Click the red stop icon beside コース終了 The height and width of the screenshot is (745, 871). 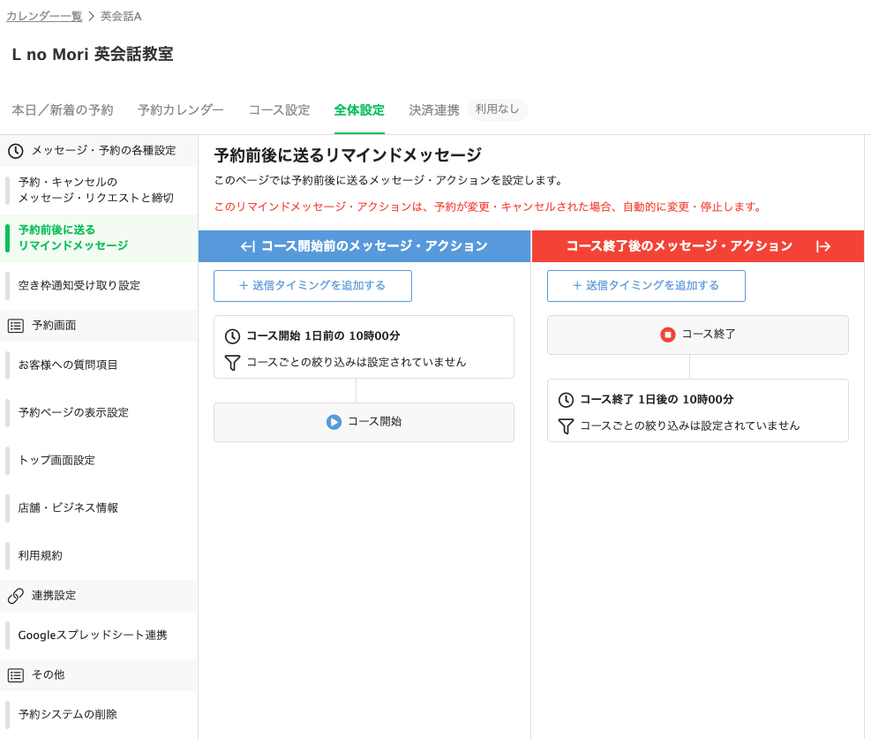pyautogui.click(x=668, y=335)
